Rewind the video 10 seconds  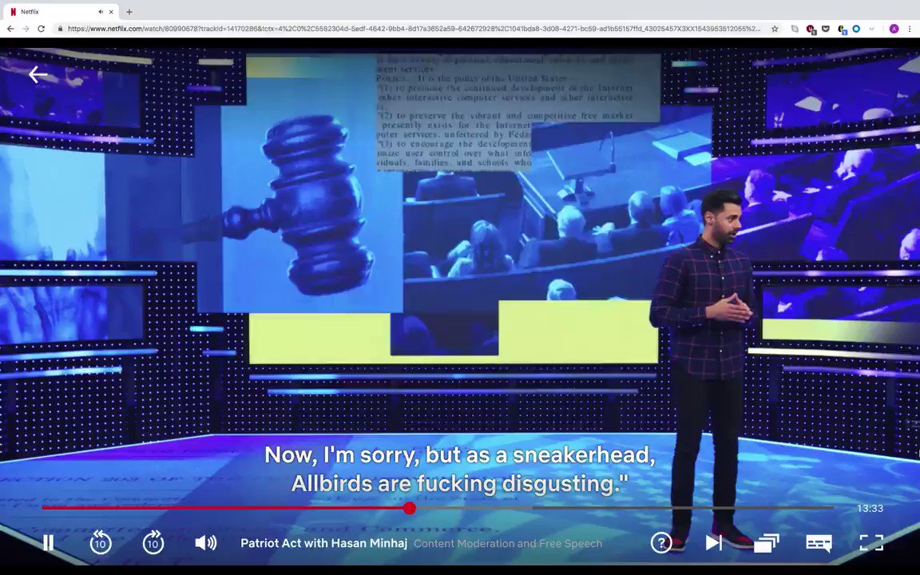tap(101, 543)
